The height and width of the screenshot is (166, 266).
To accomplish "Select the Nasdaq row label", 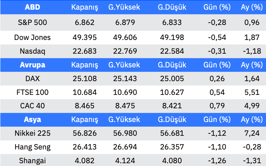I will [32, 51].
